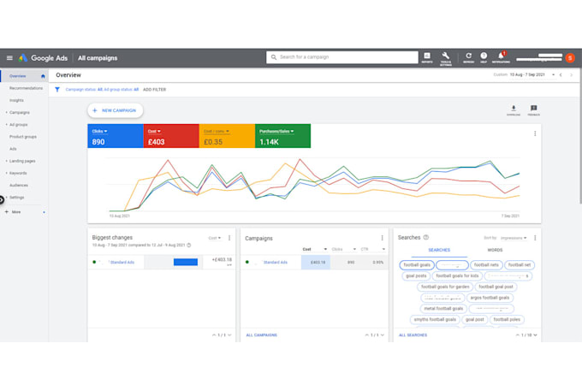Go to next page of Searches
This screenshot has width=582, height=391.
[x=535, y=335]
